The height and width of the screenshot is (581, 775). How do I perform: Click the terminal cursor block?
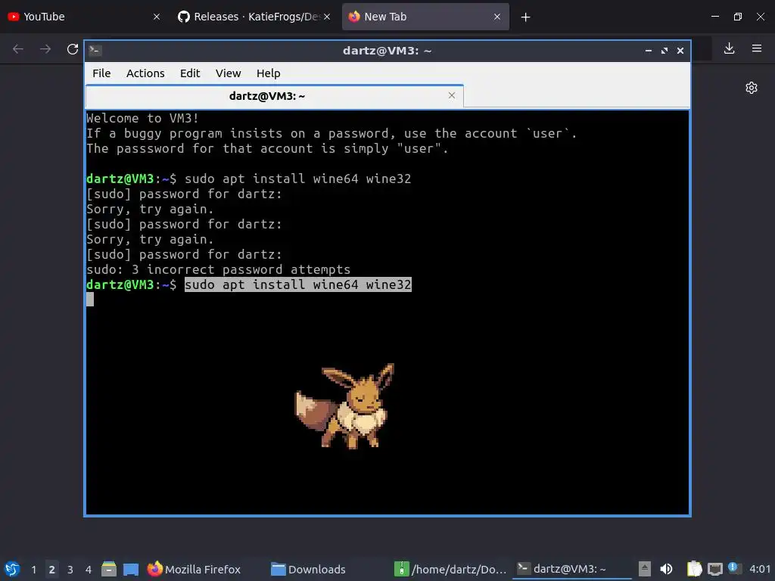click(x=90, y=300)
